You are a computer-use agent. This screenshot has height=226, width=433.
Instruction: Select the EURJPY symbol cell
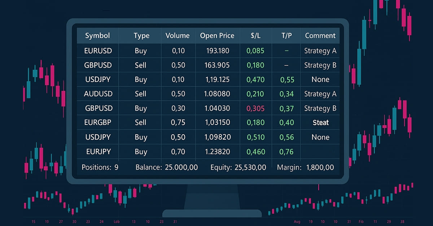point(98,152)
